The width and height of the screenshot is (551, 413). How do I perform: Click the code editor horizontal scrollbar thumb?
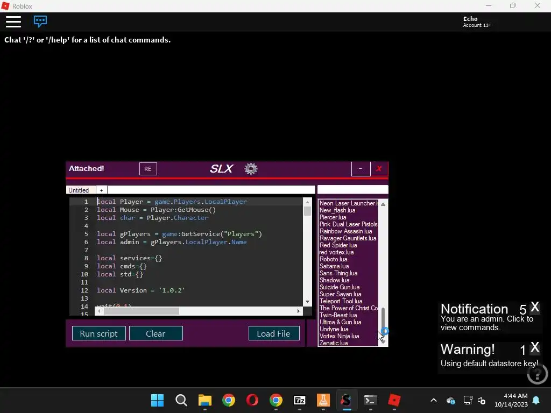142,311
